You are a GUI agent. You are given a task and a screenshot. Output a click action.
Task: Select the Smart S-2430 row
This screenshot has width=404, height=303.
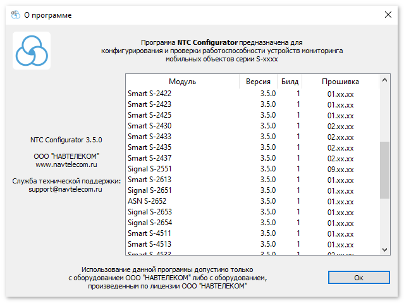[252, 126]
